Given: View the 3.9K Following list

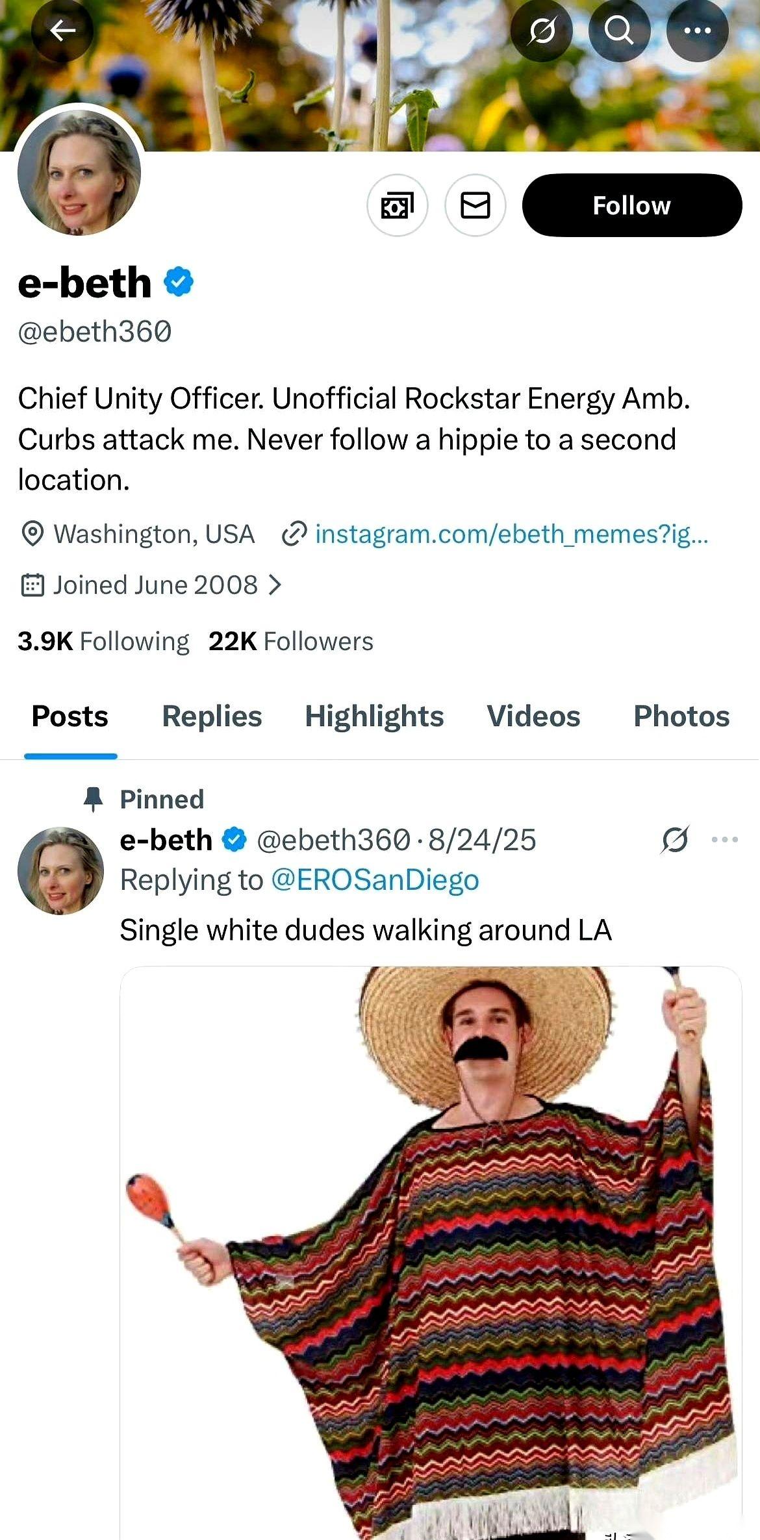Looking at the screenshot, I should 103,642.
